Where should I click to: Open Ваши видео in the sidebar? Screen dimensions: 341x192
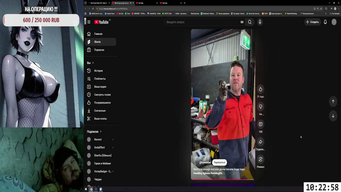click(x=101, y=87)
